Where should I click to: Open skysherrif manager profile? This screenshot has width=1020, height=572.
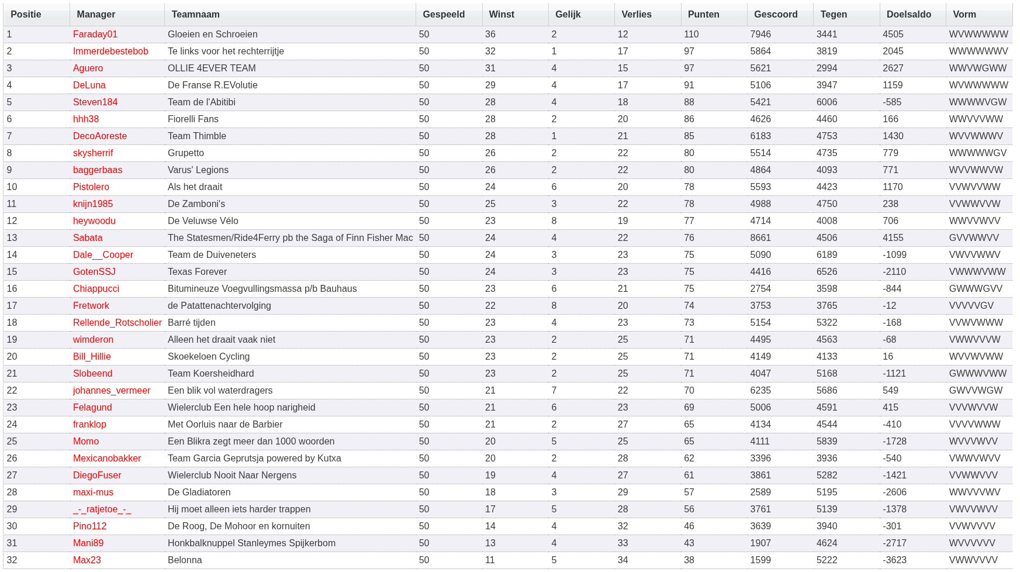click(x=93, y=153)
